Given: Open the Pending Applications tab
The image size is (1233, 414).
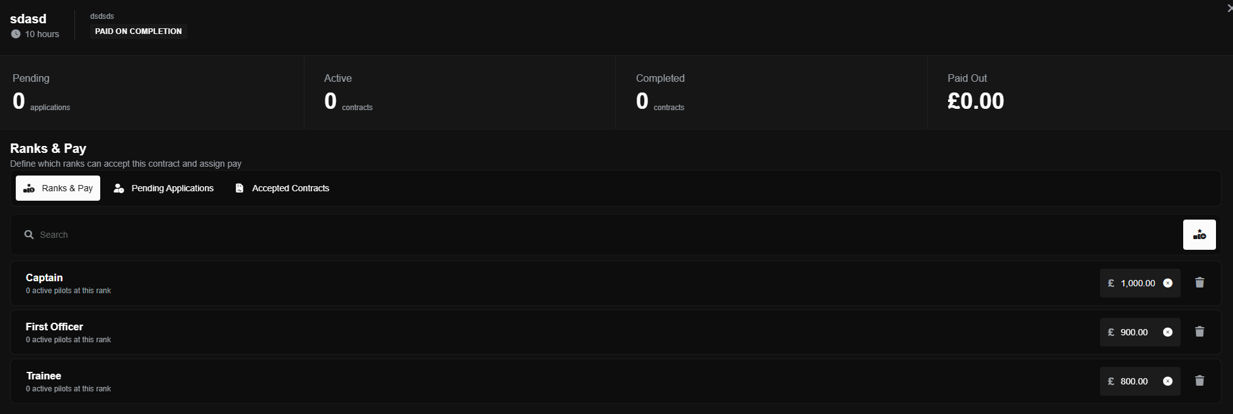Looking at the screenshot, I should pyautogui.click(x=164, y=188).
